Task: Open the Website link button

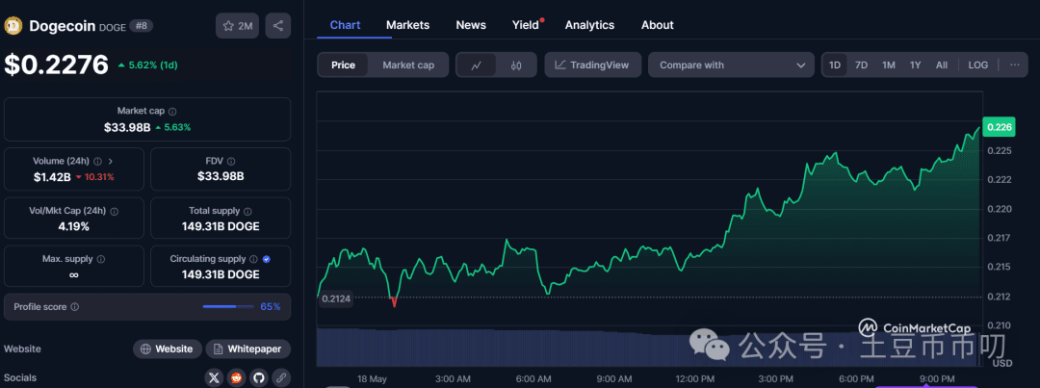Action: (x=168, y=349)
